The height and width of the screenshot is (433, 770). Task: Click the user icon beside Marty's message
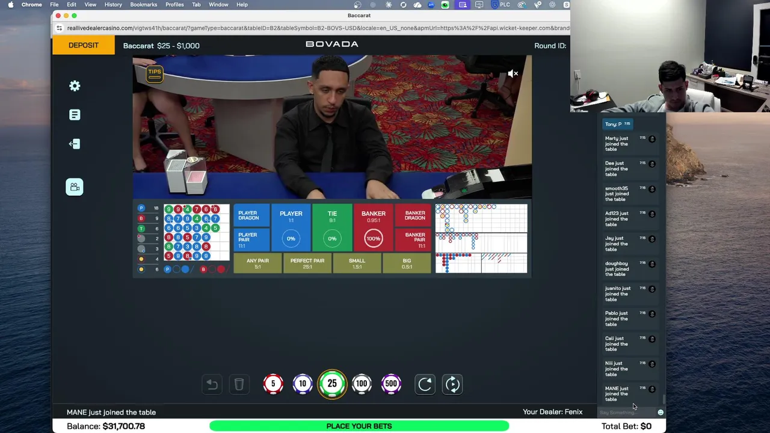(x=652, y=139)
